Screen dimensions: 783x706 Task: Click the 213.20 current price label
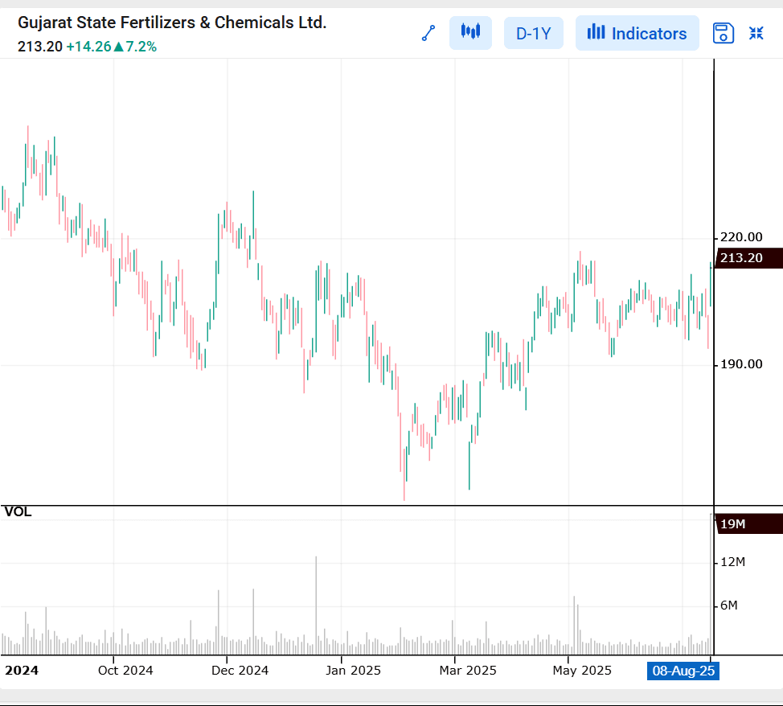click(749, 258)
